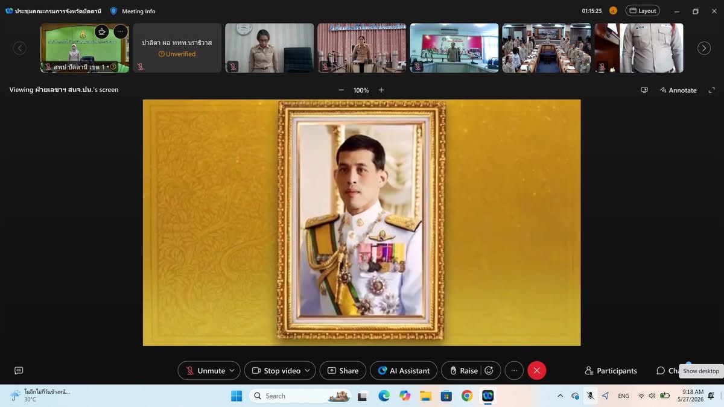This screenshot has width=724, height=407.
Task: Open the more options ellipsis in meeting controls
Action: click(x=514, y=370)
